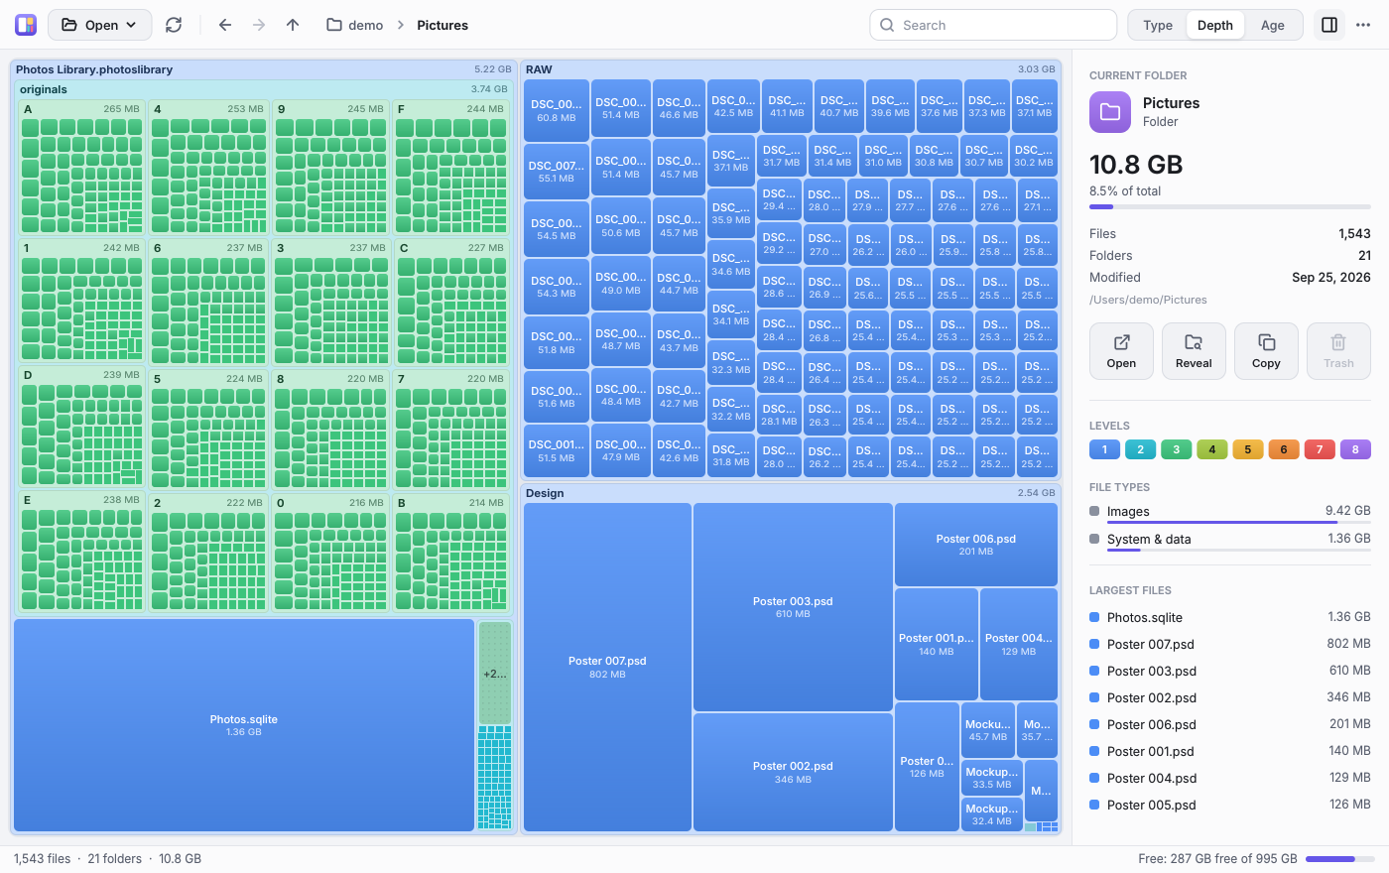Select level 5 yellow swatch
Screen dimensions: 1389x873
[x=1247, y=449]
